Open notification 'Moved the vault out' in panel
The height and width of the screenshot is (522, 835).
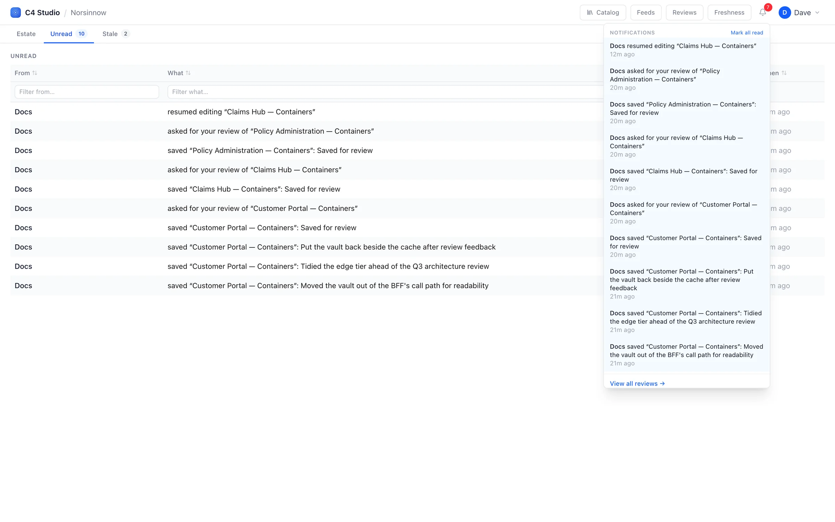687,355
